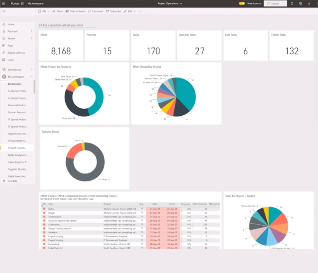The height and width of the screenshot is (273, 318).
Task: Click the Home icon in sidebar
Action: coord(4,24)
